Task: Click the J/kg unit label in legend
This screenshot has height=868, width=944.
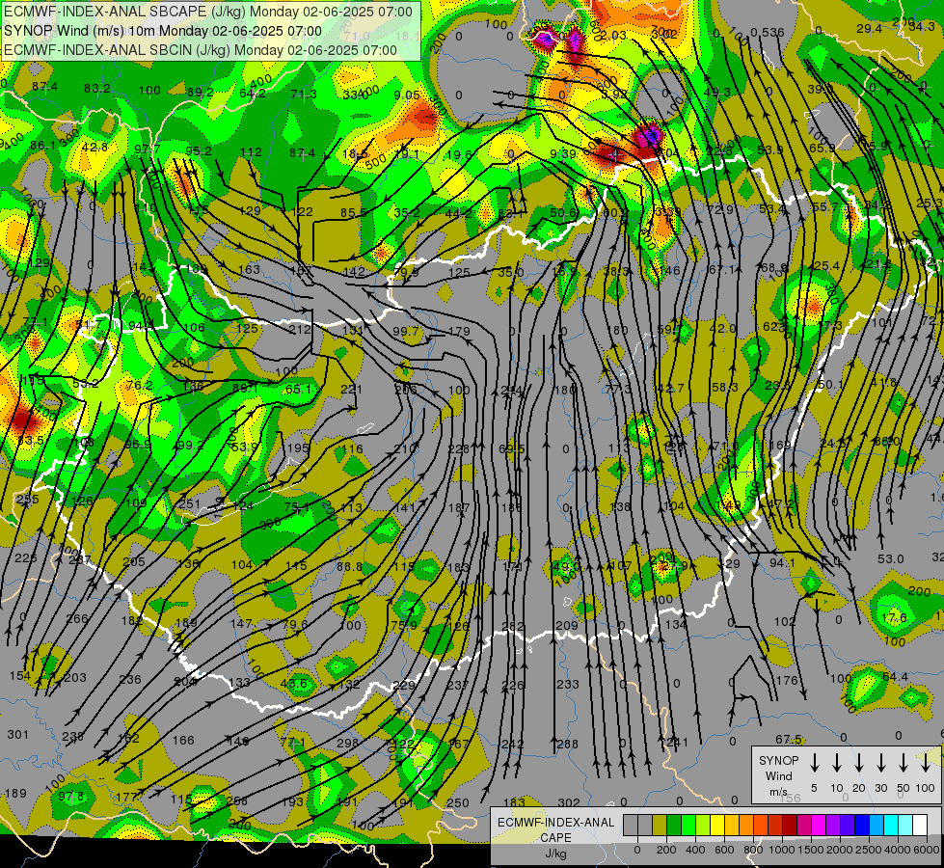Action: click(555, 854)
